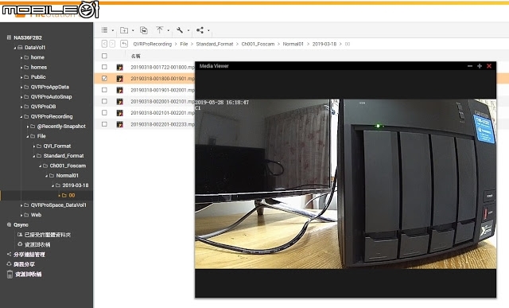Uncheck the box for 20190318-001800-001901 file
Viewport: 509px width, 308px height.
[104, 78]
